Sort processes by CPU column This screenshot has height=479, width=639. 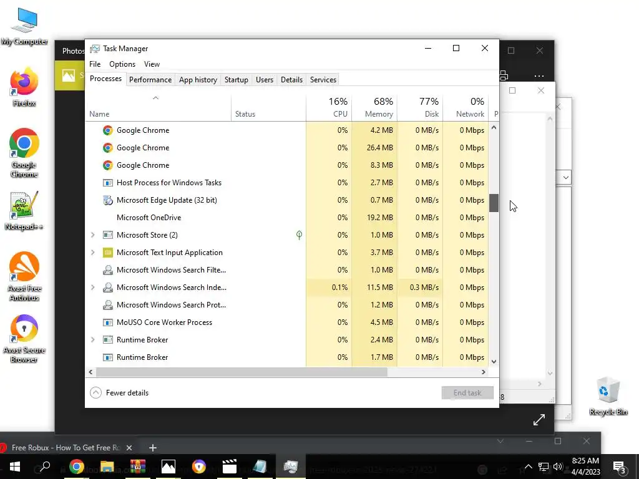[329, 108]
